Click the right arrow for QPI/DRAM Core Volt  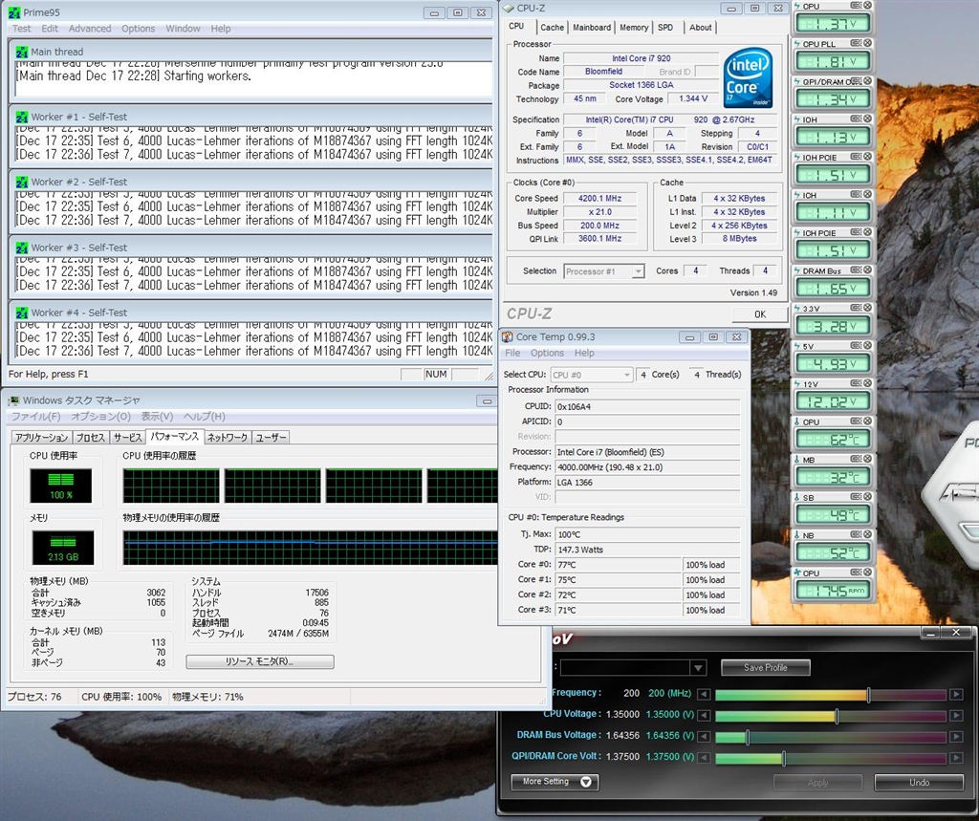coord(955,759)
